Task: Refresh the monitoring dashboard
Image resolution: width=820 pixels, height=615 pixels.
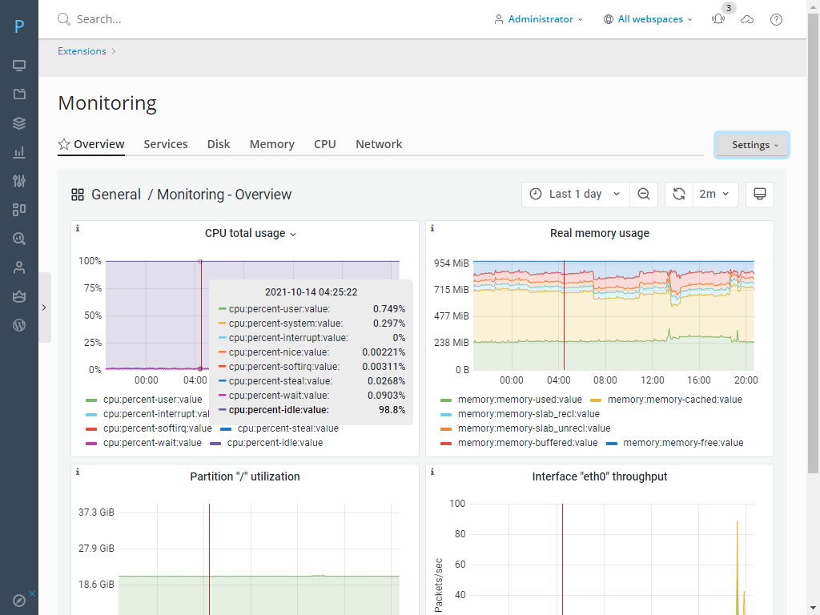Action: [x=678, y=194]
